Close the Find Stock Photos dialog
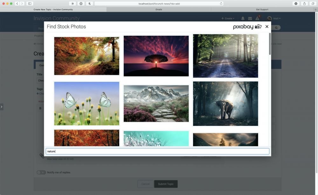This screenshot has width=318, height=195. click(267, 27)
